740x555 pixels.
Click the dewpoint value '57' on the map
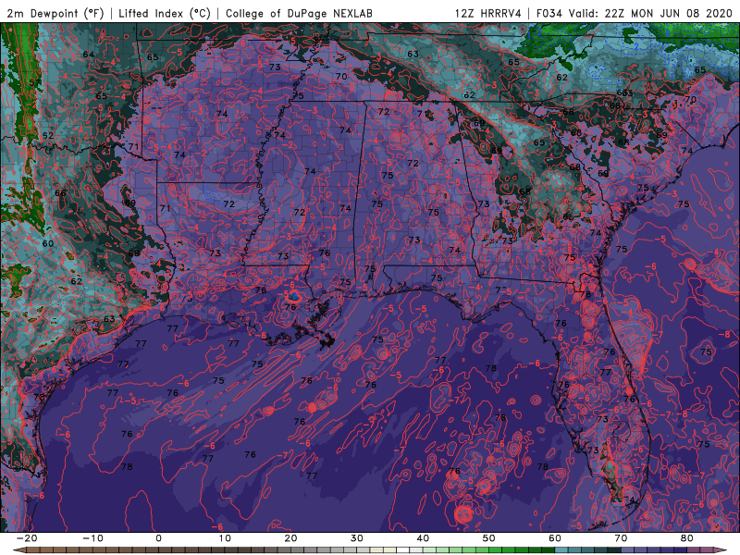35,83
